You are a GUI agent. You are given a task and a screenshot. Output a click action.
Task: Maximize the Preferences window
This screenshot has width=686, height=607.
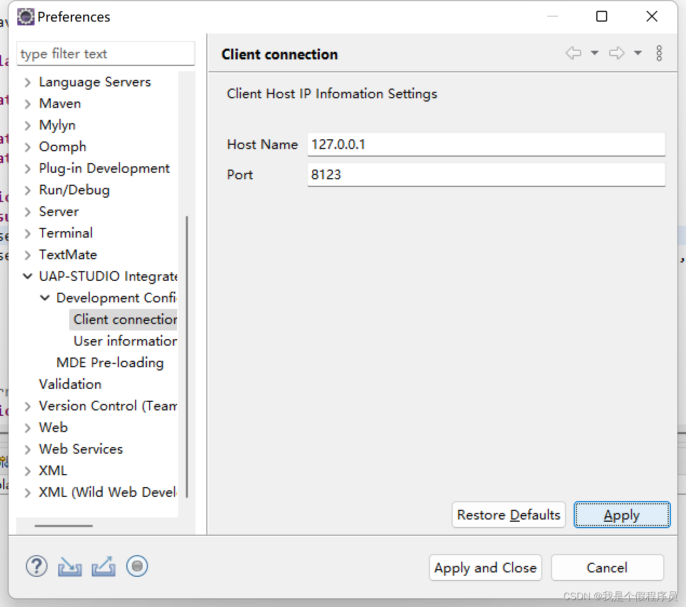(x=602, y=16)
